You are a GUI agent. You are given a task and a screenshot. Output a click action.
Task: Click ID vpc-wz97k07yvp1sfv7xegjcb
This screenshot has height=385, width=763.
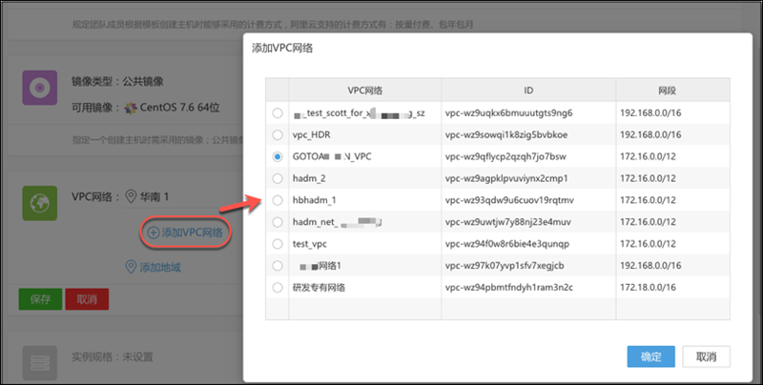coord(505,266)
